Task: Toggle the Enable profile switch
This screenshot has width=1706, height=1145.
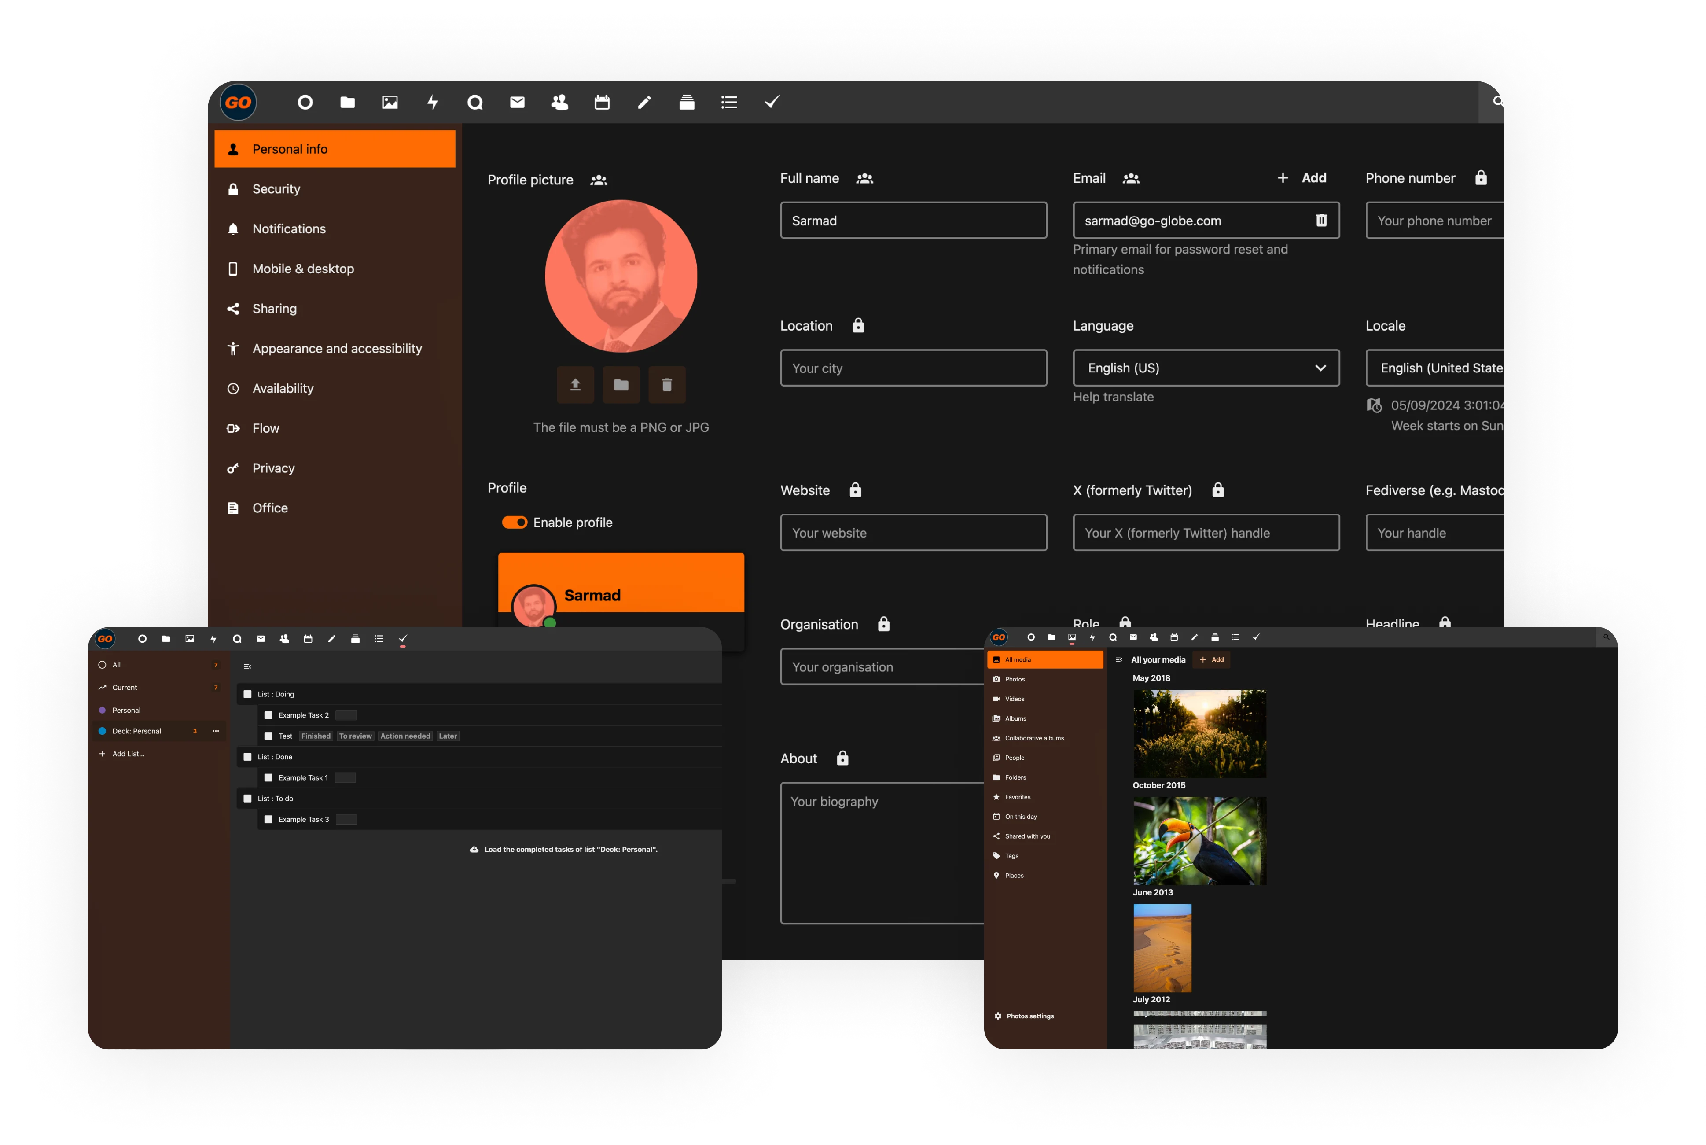Action: click(514, 522)
